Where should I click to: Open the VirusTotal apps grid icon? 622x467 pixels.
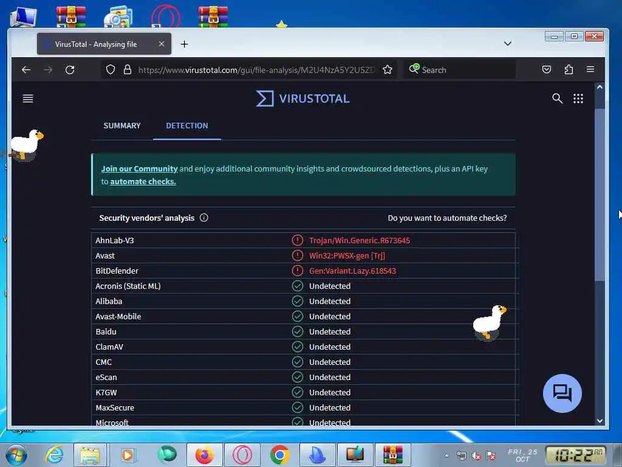click(578, 99)
